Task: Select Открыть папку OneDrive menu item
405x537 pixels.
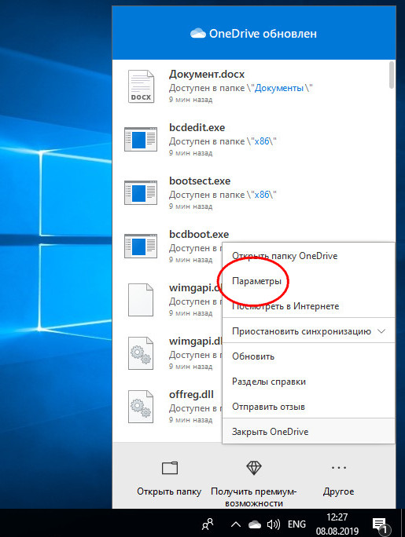Action: pyautogui.click(x=308, y=256)
